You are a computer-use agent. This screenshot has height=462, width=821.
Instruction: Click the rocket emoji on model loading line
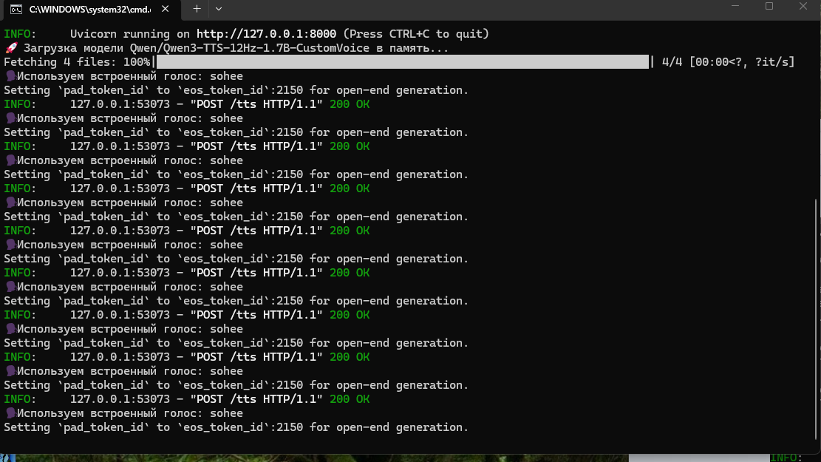pos(11,47)
